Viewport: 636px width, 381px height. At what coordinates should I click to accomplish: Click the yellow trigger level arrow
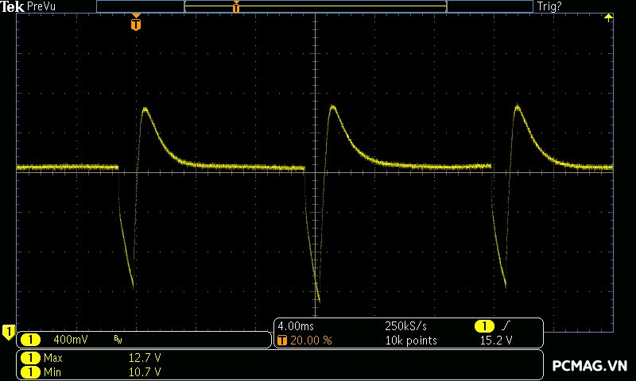[x=608, y=17]
